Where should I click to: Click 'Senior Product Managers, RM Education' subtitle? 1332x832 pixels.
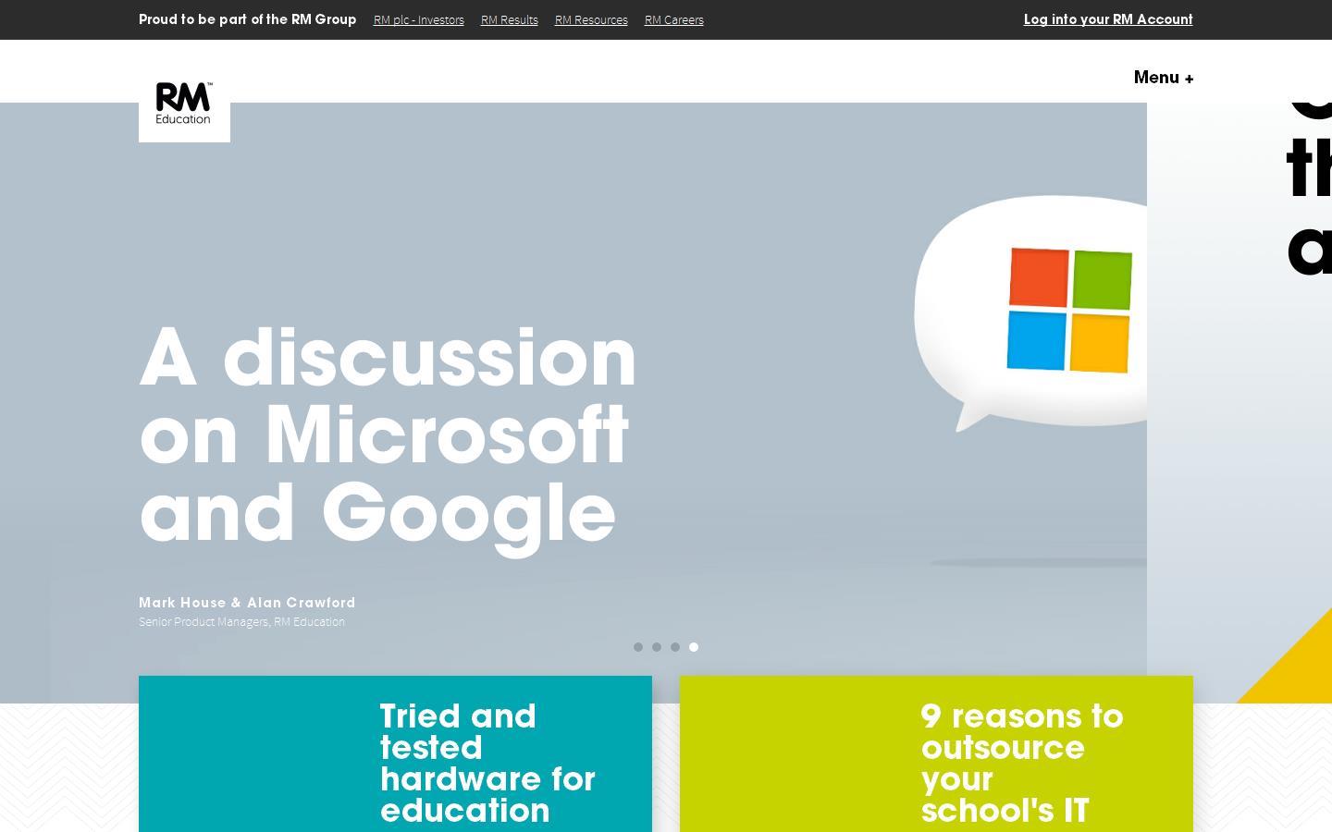pos(241,622)
